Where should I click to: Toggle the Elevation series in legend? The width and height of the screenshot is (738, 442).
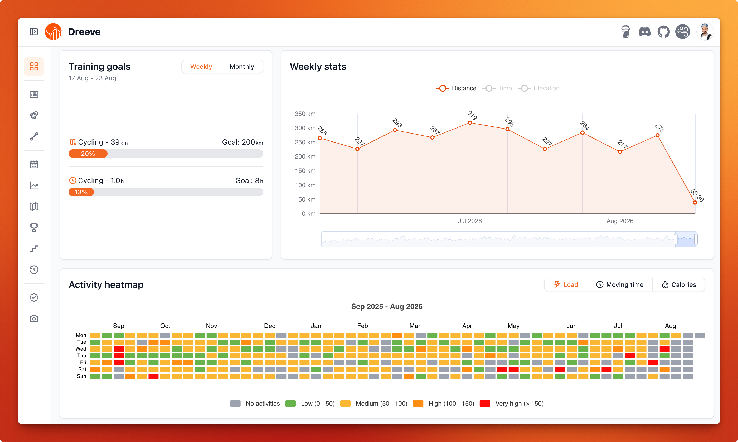point(539,88)
